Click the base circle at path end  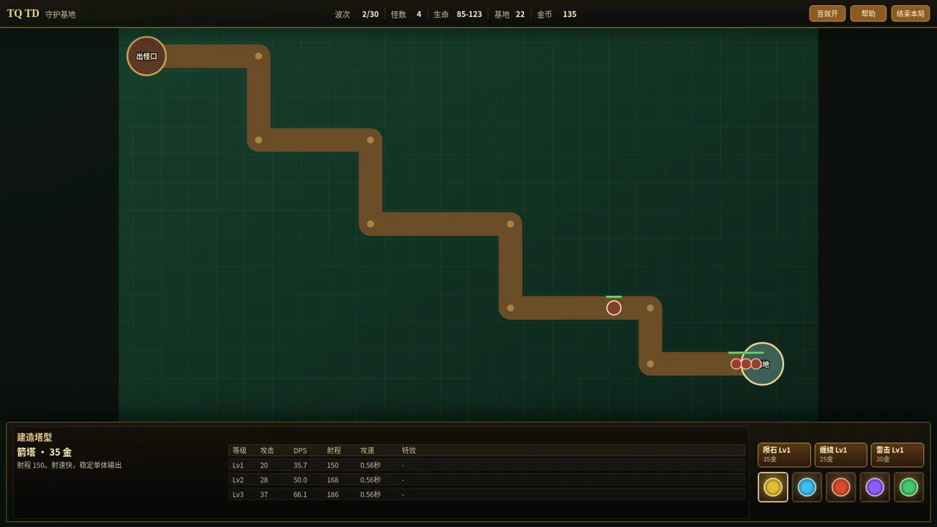pyautogui.click(x=762, y=364)
